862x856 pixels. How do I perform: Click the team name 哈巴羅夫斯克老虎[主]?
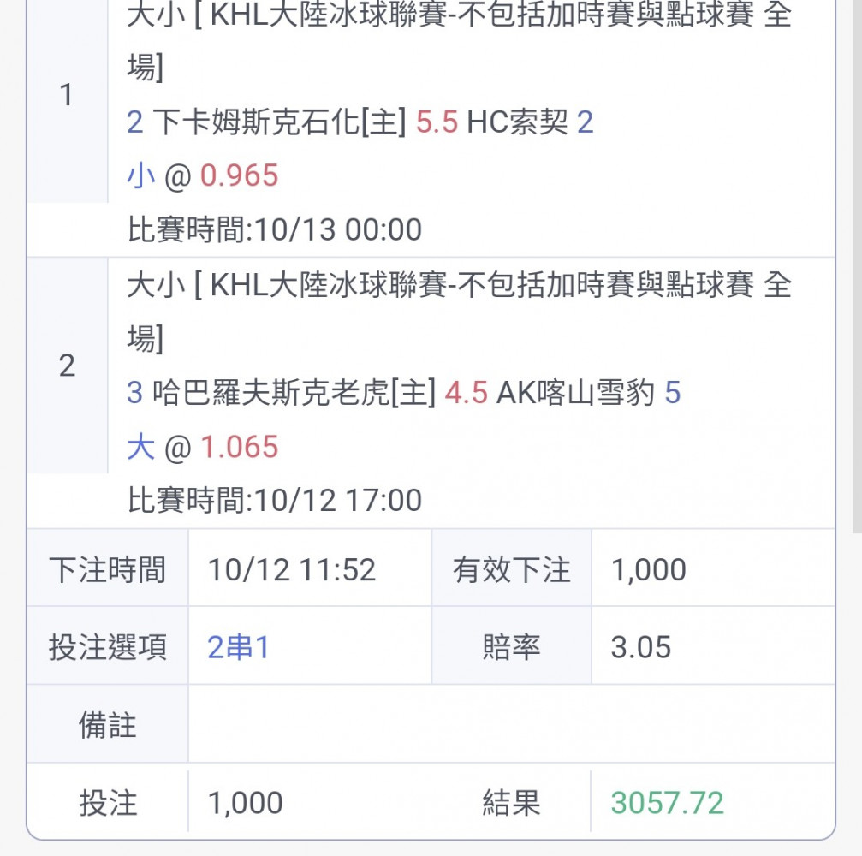click(294, 393)
